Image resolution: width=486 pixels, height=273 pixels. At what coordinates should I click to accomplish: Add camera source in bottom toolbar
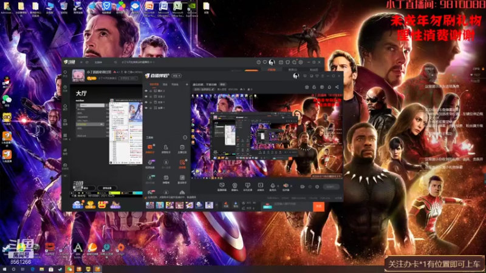(x=234, y=186)
